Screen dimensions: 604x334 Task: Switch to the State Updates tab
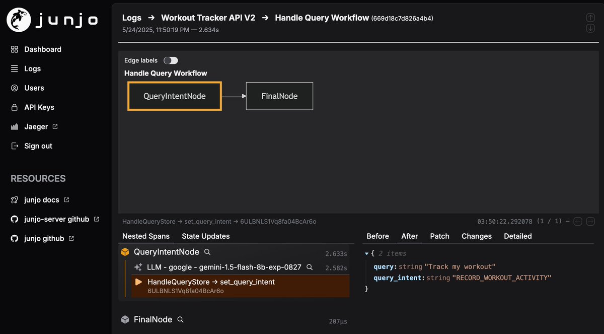[206, 236]
